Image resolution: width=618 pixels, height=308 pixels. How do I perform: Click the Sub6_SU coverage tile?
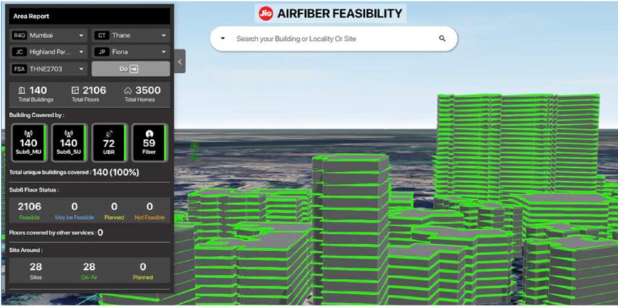click(x=69, y=142)
